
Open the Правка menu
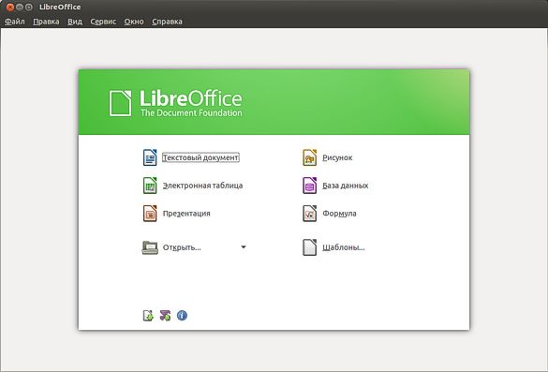46,22
